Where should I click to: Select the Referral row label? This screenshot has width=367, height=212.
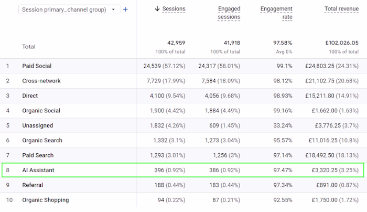point(33,185)
